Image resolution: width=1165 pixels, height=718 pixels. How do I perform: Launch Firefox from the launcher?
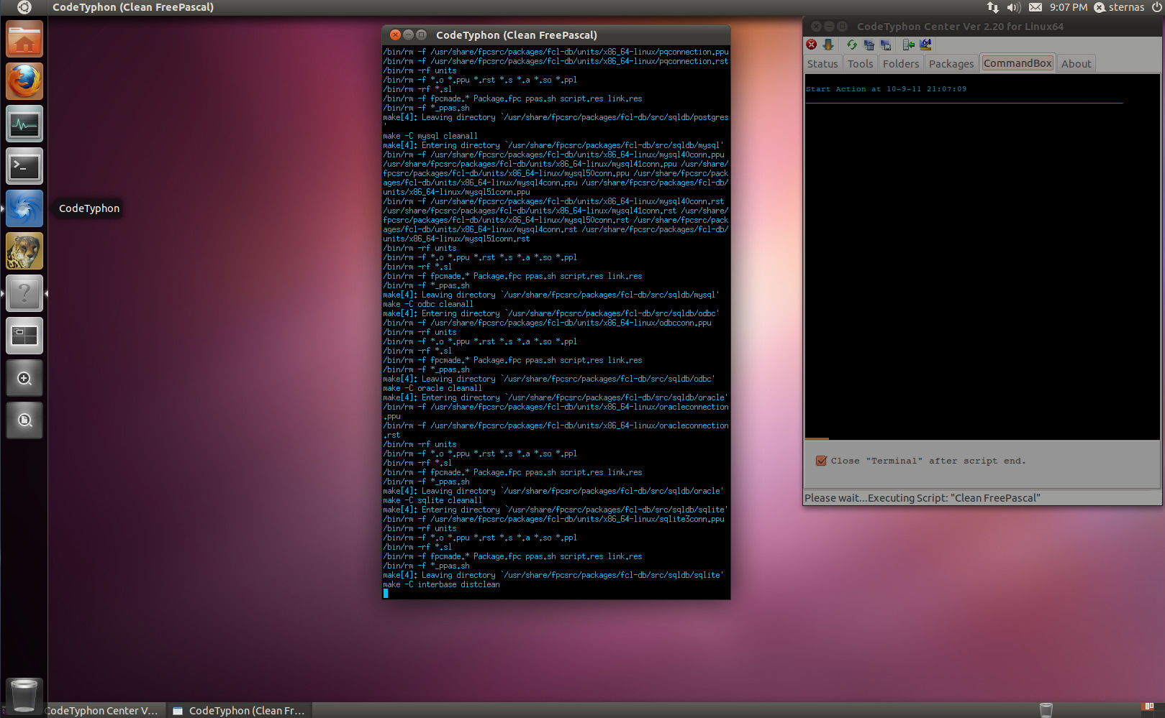point(24,81)
